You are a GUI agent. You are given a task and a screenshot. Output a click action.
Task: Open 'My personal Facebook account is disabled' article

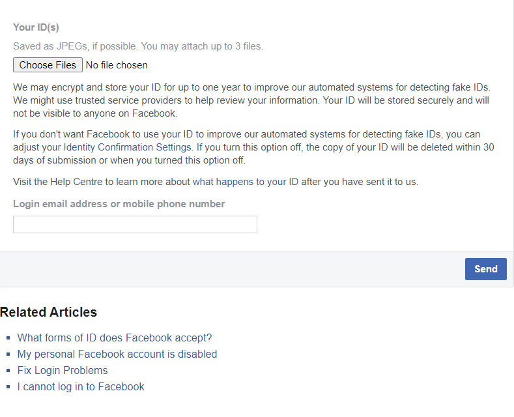(x=117, y=354)
